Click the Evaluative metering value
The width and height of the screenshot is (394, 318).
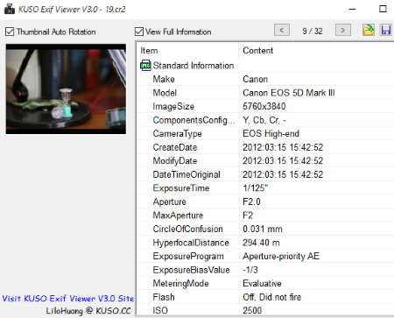click(262, 283)
